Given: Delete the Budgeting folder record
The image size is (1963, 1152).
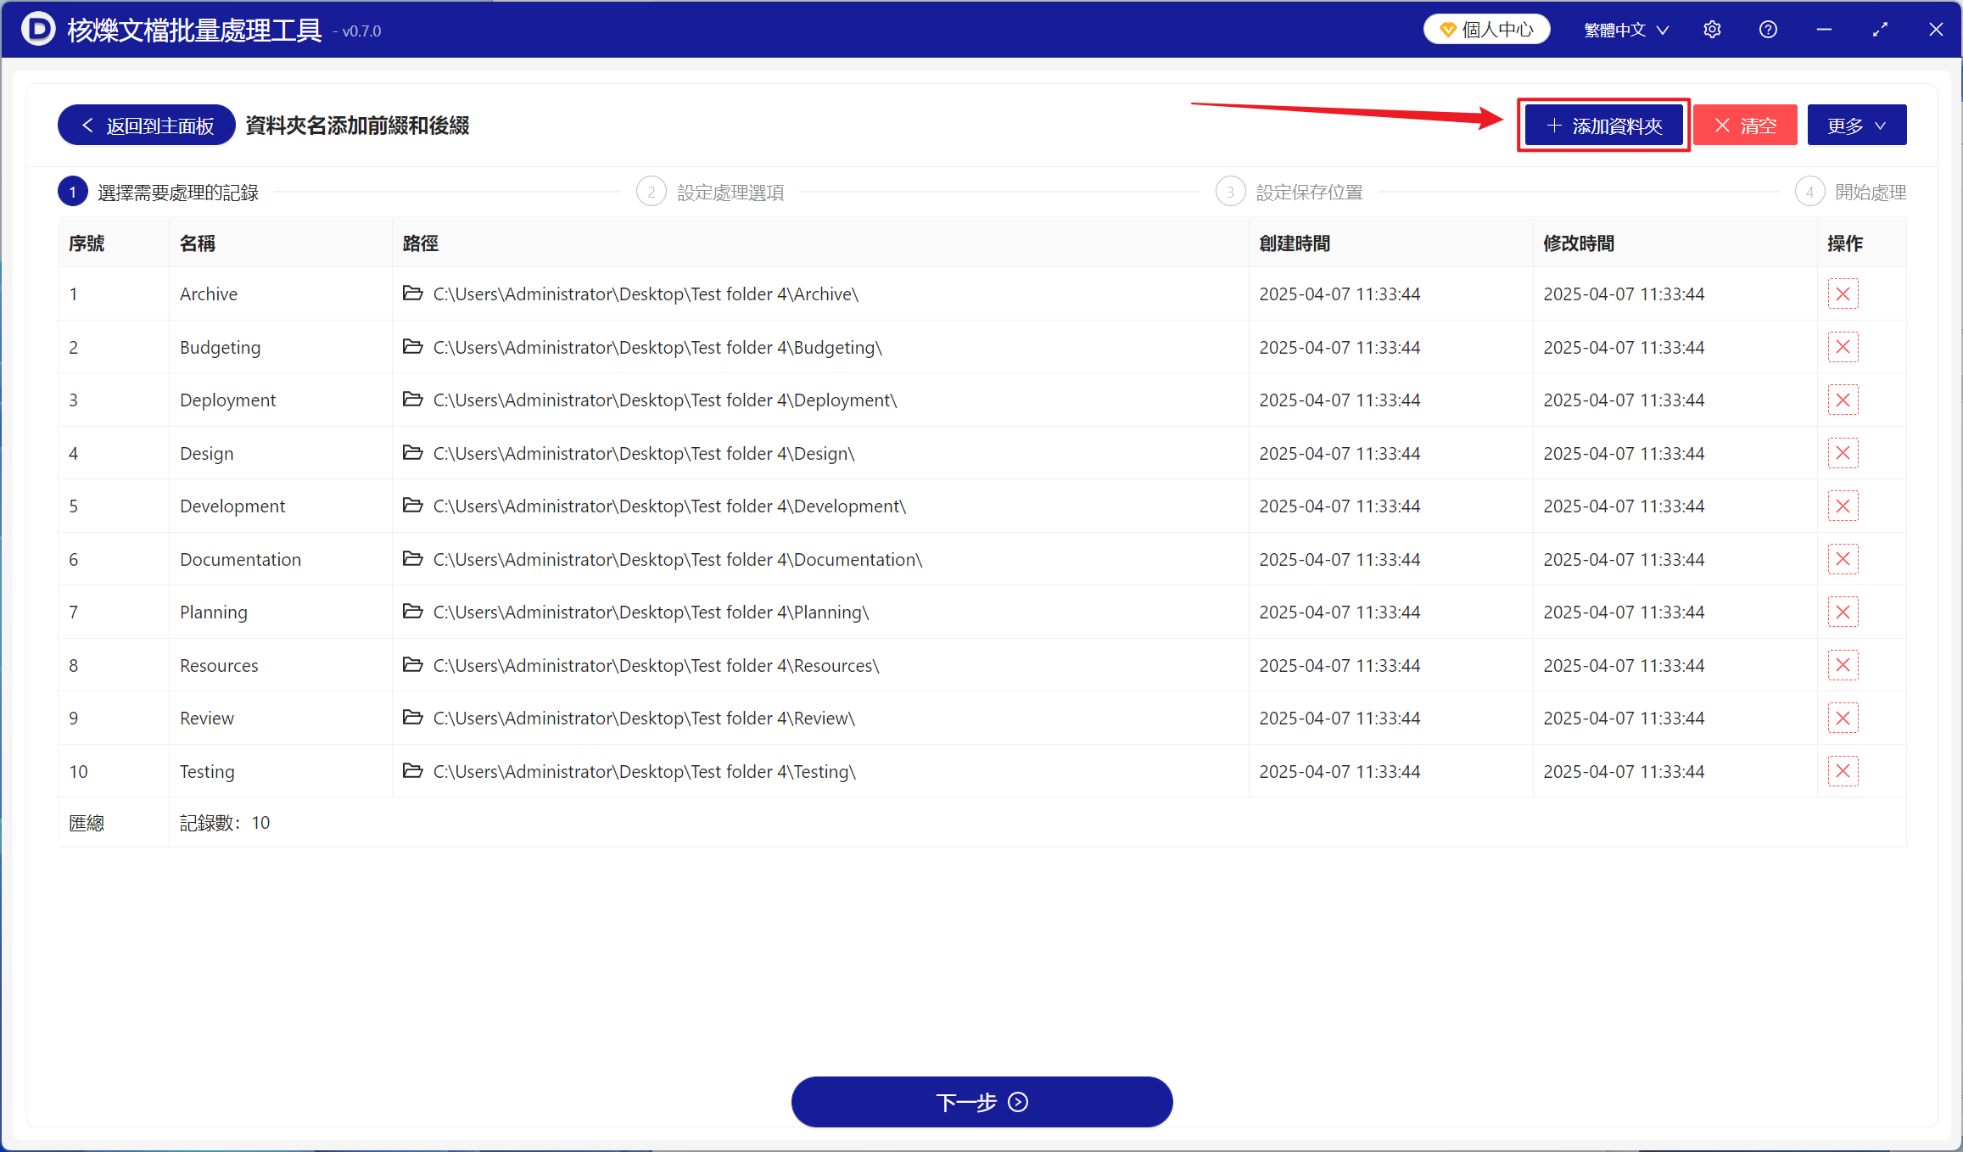Looking at the screenshot, I should [x=1843, y=347].
